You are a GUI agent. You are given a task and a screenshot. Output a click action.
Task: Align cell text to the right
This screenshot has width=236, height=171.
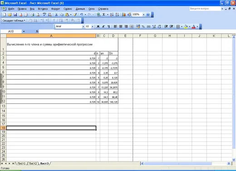[126, 26]
